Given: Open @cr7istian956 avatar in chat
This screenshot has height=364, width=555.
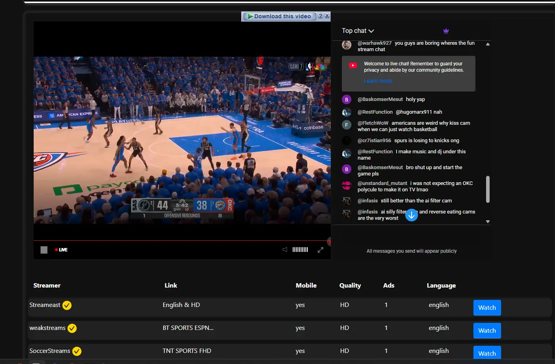Looking at the screenshot, I should click(347, 141).
